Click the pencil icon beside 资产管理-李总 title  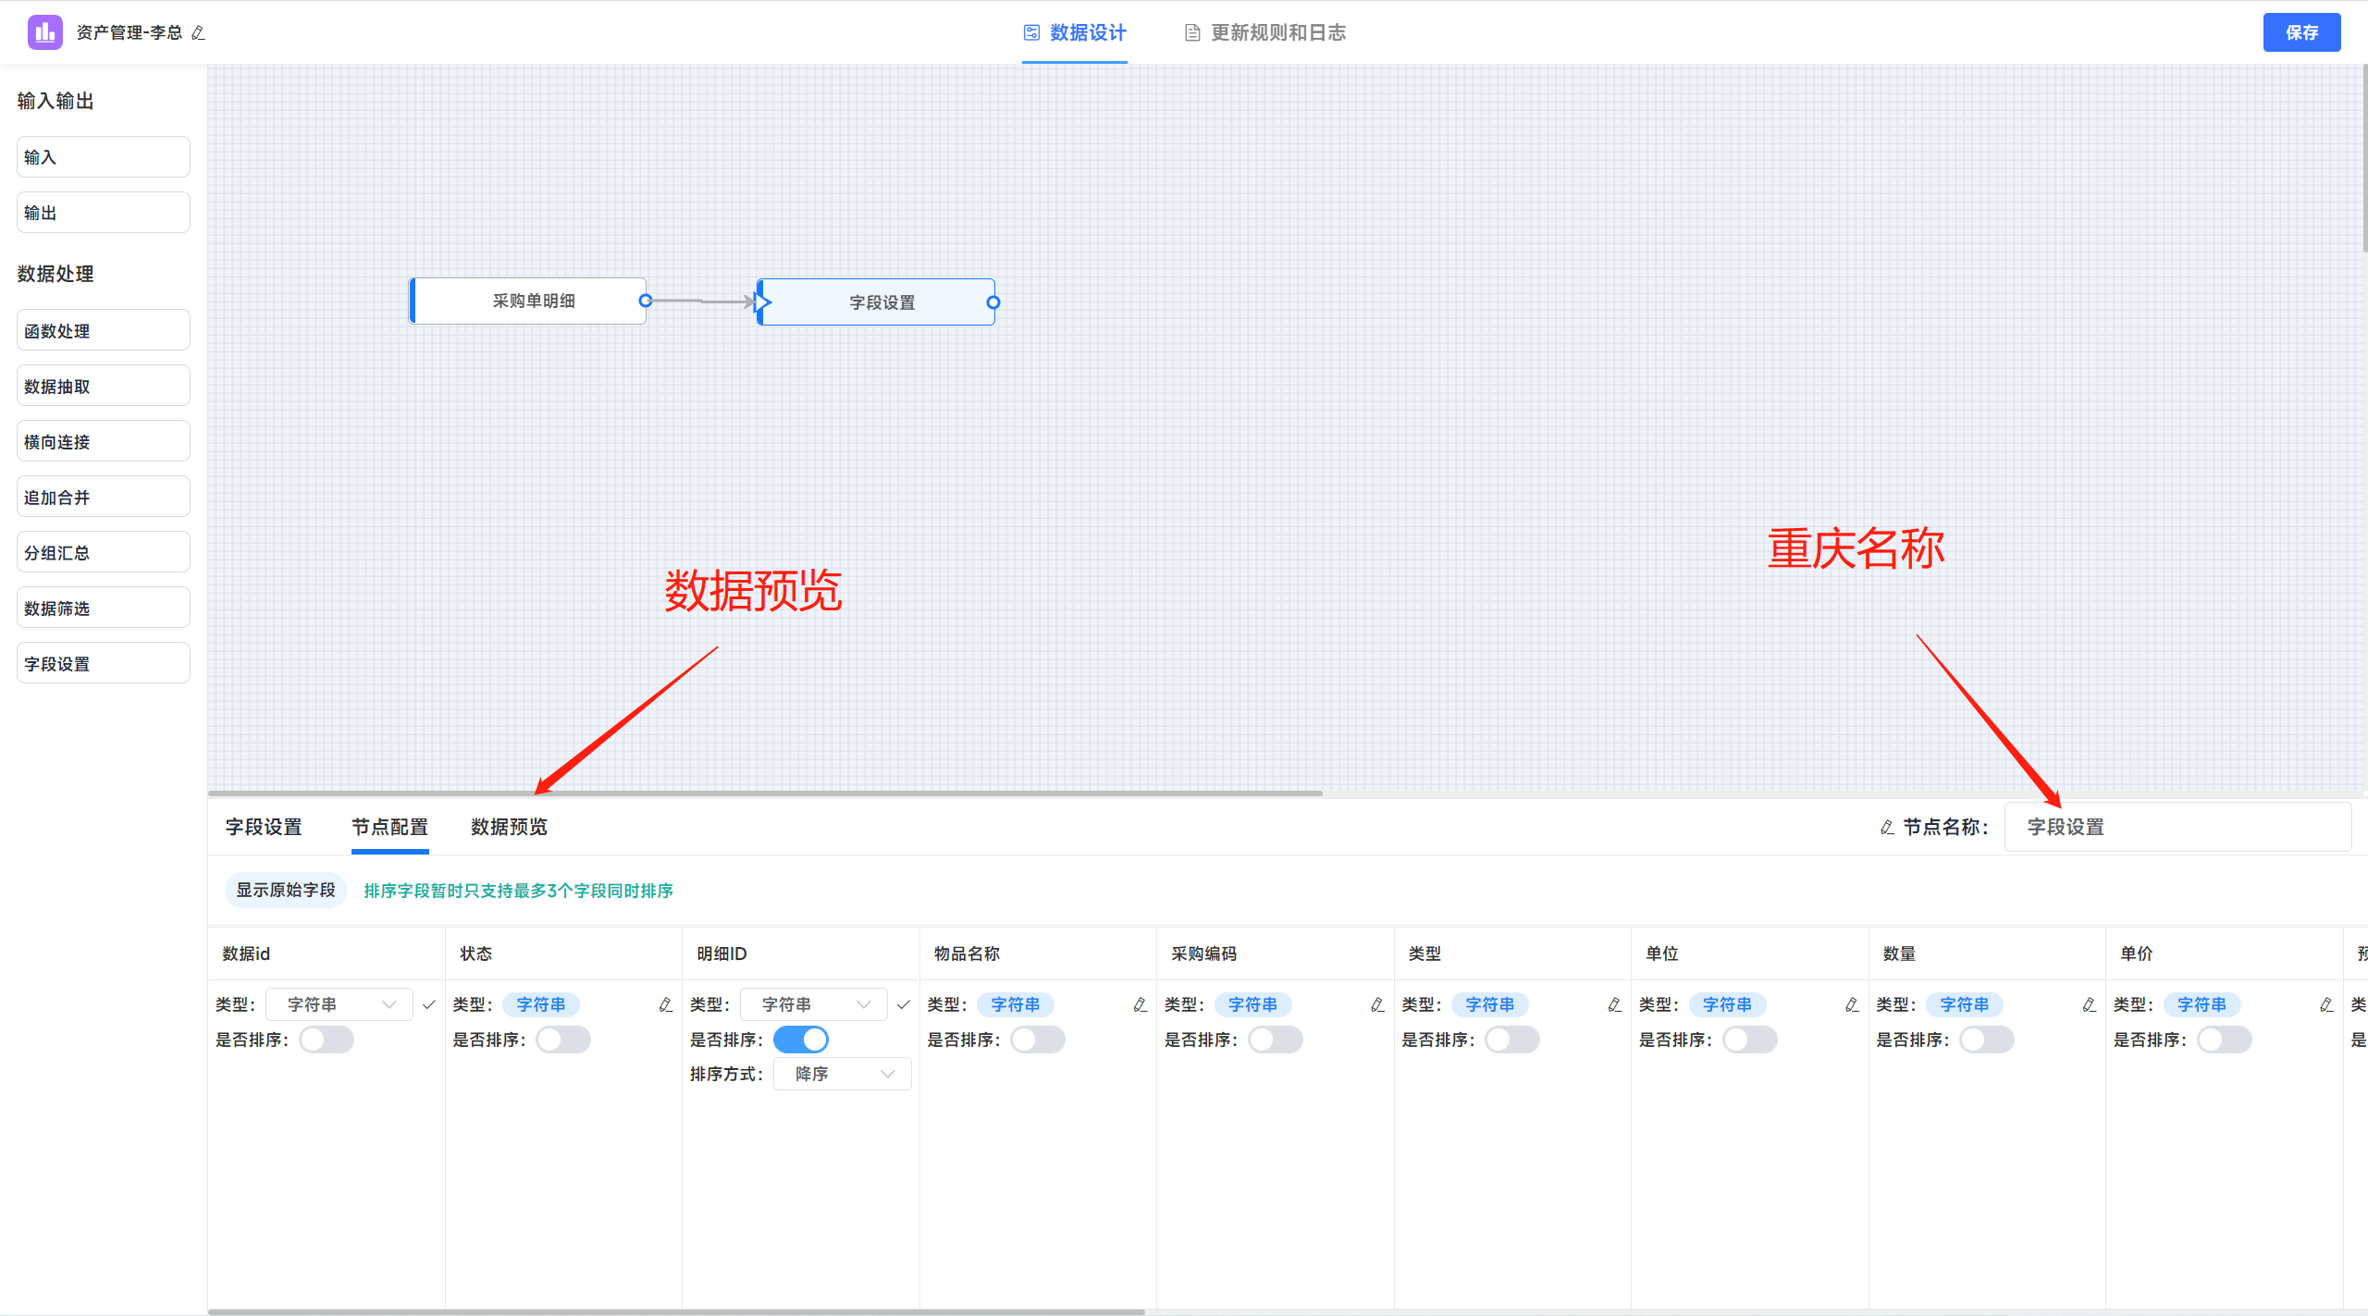(x=198, y=33)
